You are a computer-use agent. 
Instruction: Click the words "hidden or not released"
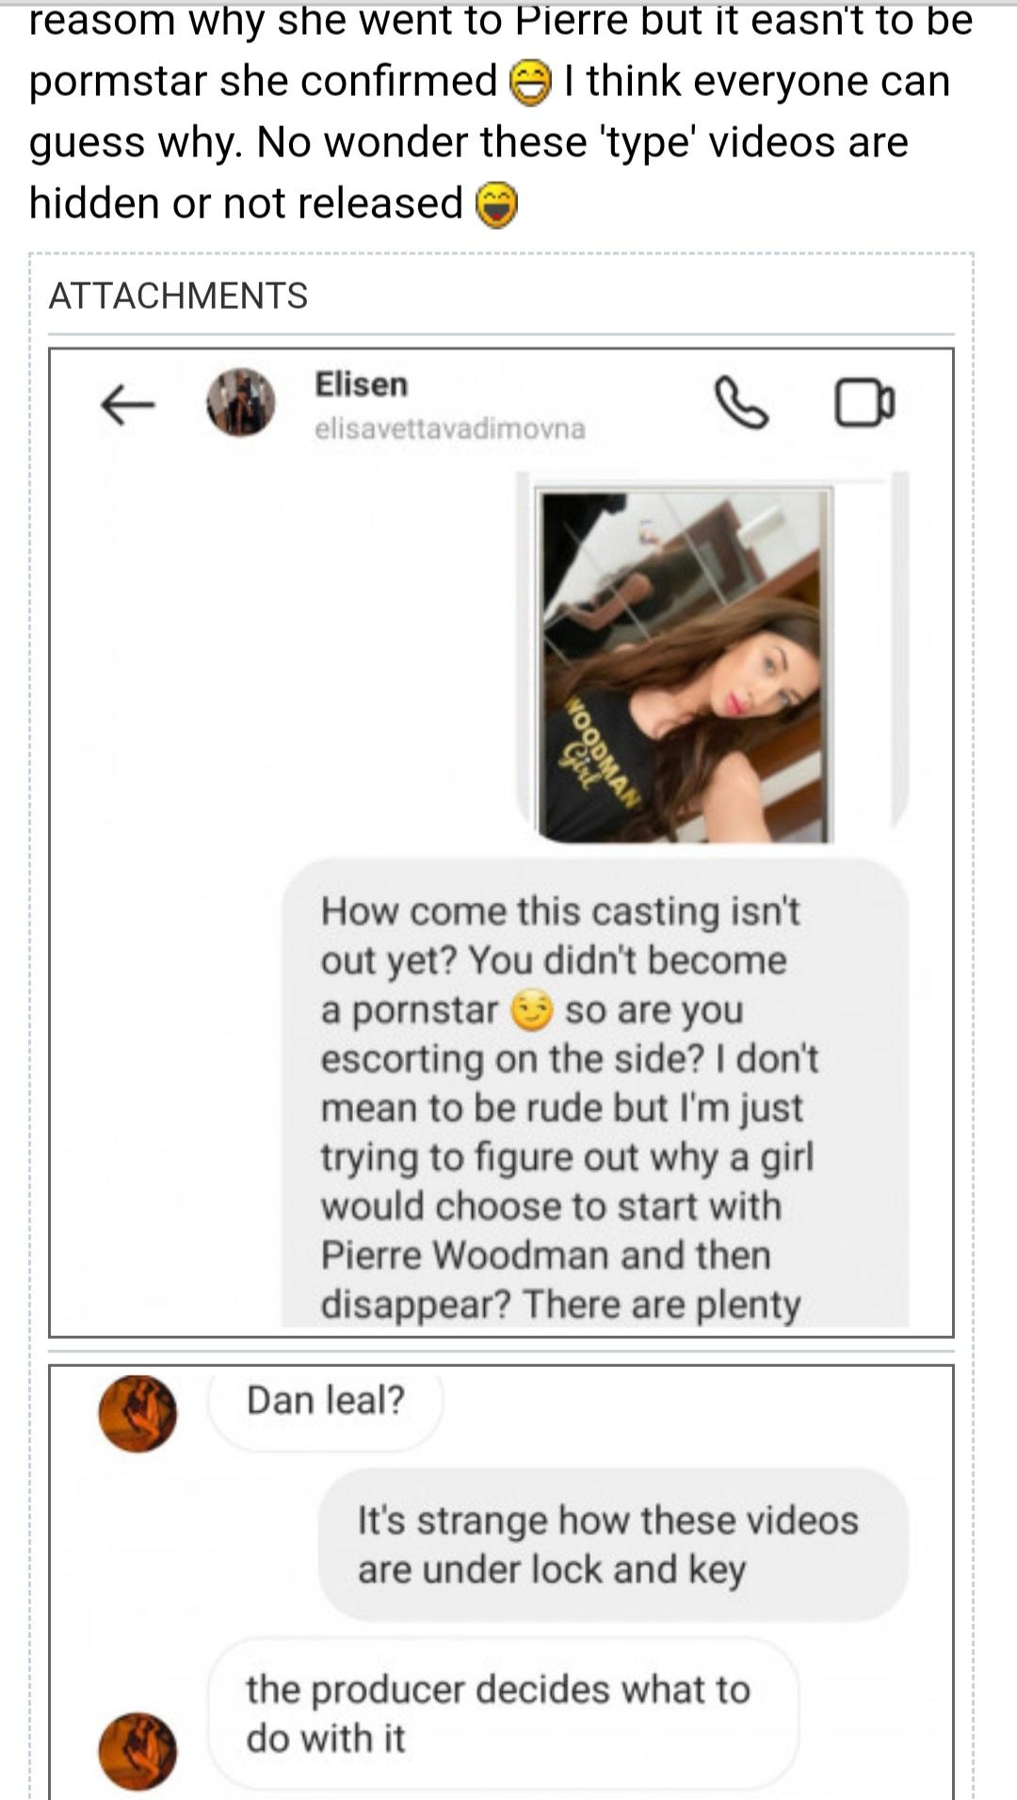point(246,203)
